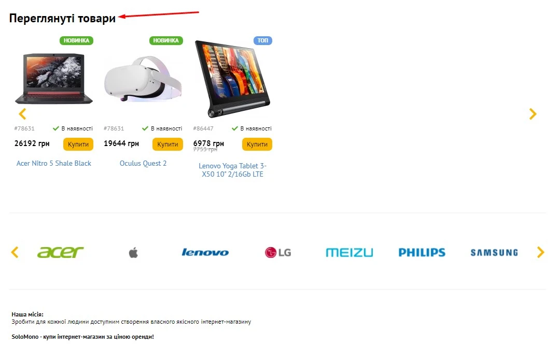This screenshot has height=347, width=559.
Task: Buy the Oculus Quest 2 headset
Action: pyautogui.click(x=167, y=144)
